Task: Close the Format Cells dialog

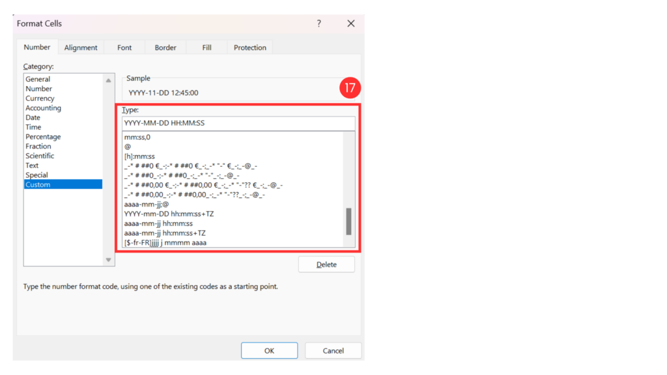Action: click(x=351, y=23)
